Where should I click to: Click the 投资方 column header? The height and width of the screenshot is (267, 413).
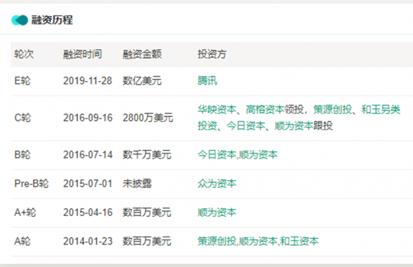click(212, 54)
